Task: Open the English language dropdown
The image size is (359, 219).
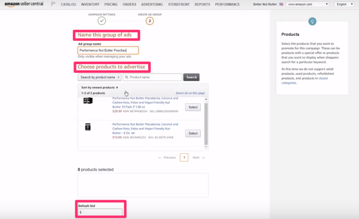Action: (x=343, y=4)
